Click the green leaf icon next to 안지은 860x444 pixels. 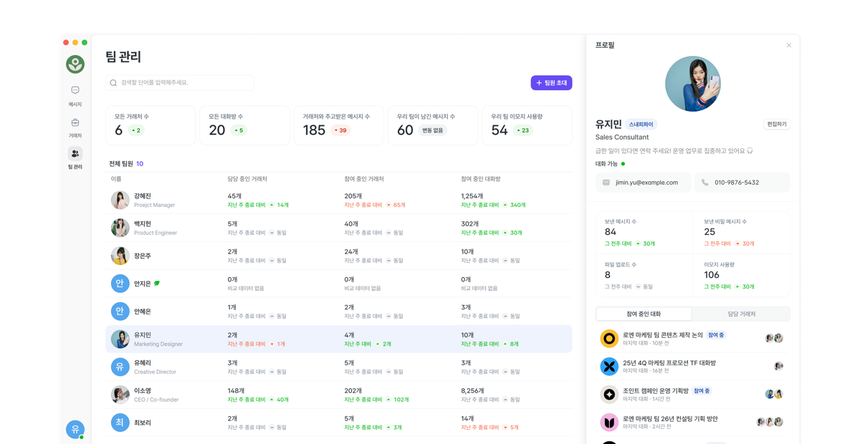coord(157,284)
